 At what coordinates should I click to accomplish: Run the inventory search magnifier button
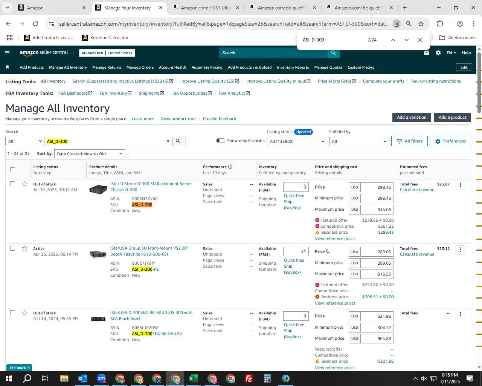click(178, 141)
